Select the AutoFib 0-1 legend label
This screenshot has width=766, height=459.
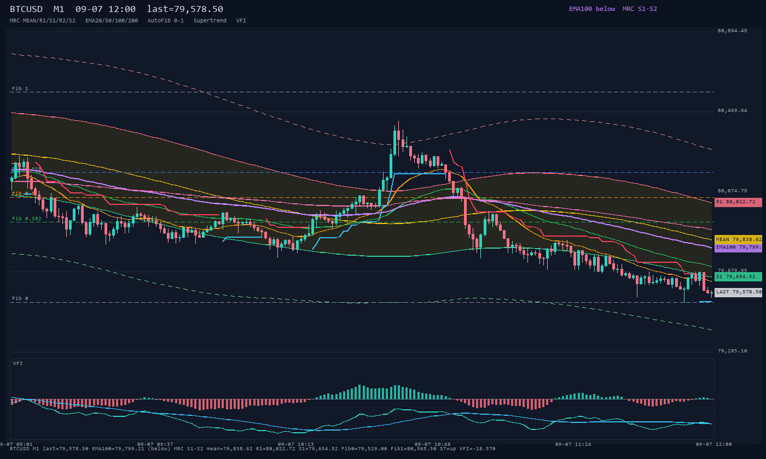(x=166, y=21)
